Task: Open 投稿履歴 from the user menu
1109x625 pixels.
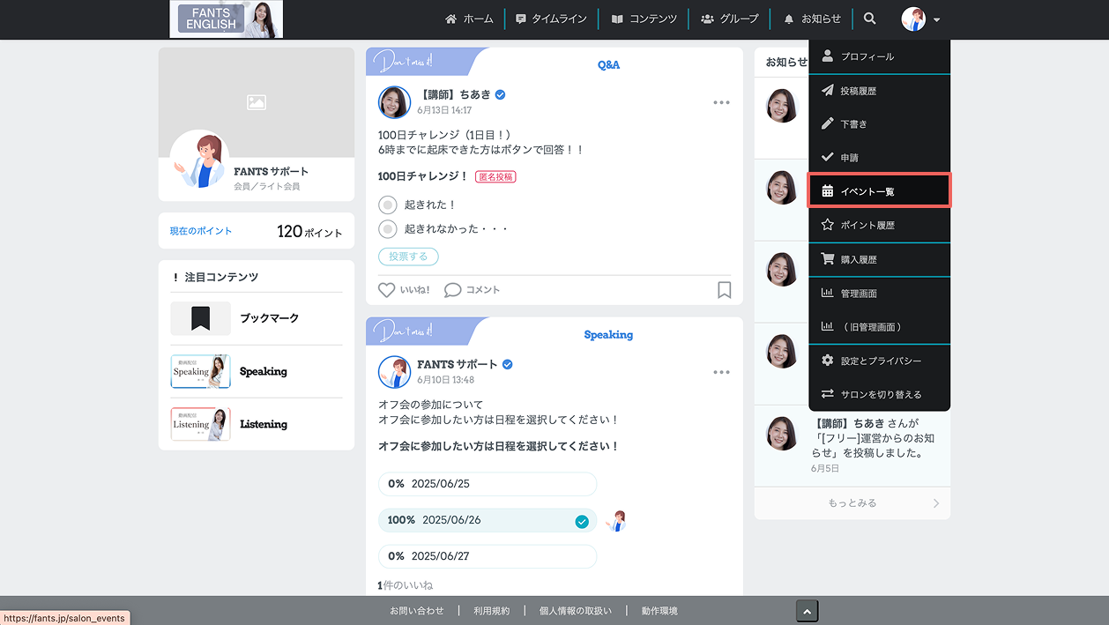Action: pyautogui.click(x=880, y=91)
